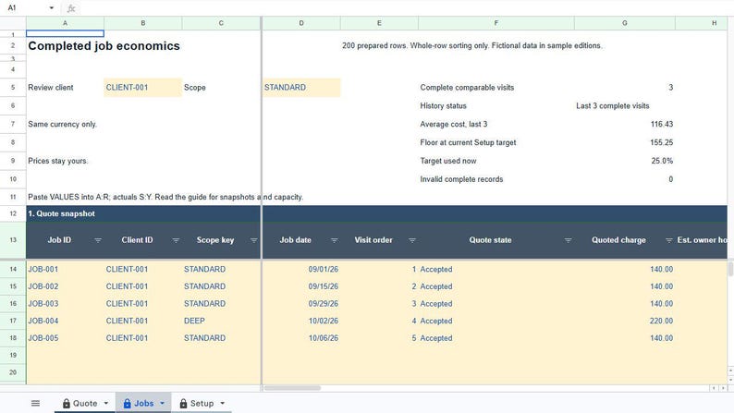Click the Name box showing A1

[x=26, y=8]
